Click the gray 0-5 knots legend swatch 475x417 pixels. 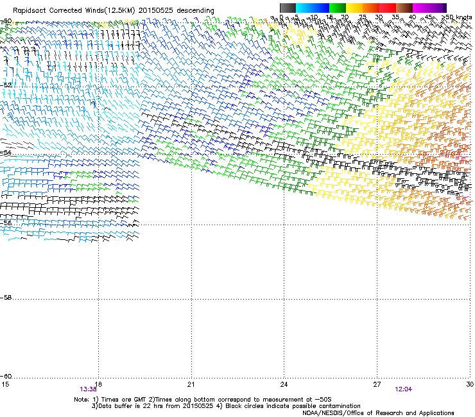pyautogui.click(x=288, y=8)
